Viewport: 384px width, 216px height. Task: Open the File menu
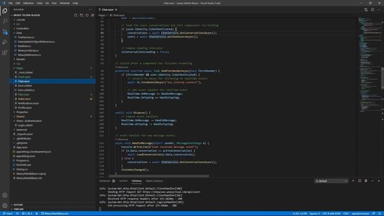click(x=10, y=3)
